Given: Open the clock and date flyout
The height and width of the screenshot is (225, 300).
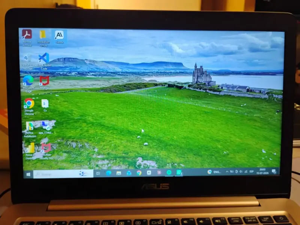Looking at the screenshot, I should pos(262,171).
